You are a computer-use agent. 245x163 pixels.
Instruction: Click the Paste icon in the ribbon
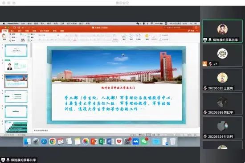point(4,36)
